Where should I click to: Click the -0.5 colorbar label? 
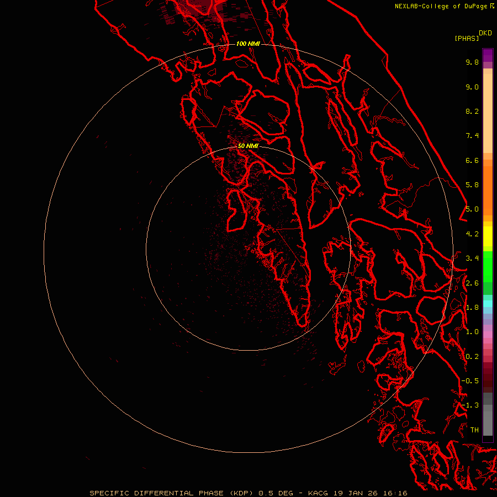(470, 381)
